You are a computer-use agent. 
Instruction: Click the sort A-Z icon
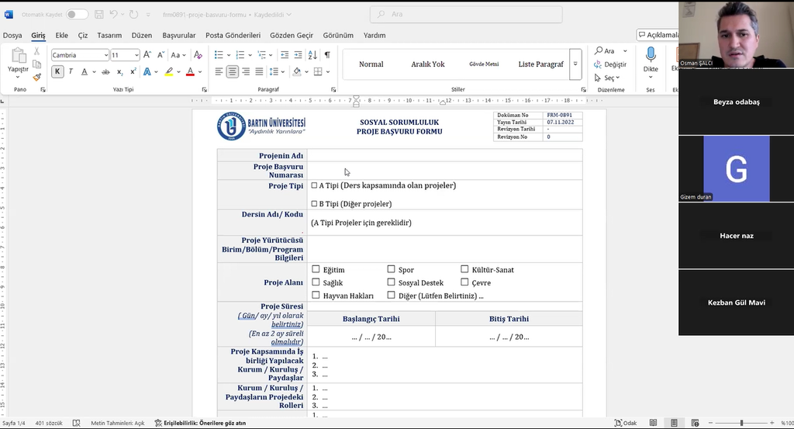[312, 55]
